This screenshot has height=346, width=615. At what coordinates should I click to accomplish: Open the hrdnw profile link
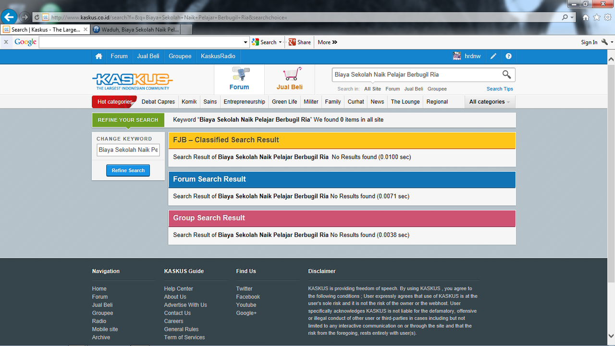(x=473, y=56)
